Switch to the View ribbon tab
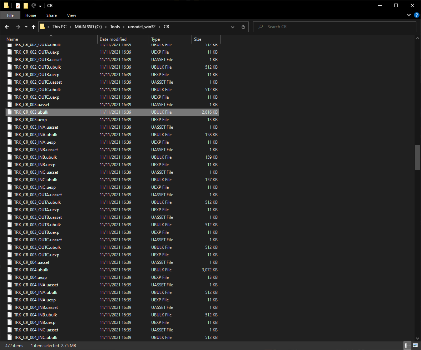Image resolution: width=421 pixels, height=350 pixels. [x=71, y=15]
